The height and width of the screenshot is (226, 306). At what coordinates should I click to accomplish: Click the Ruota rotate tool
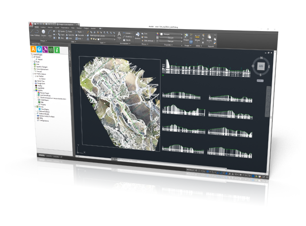69,32
